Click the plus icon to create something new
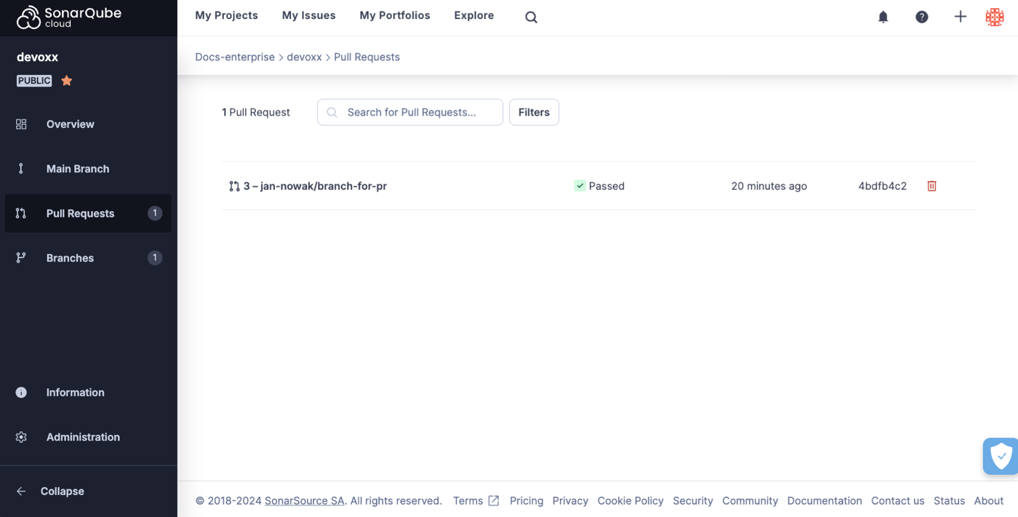The height and width of the screenshot is (517, 1018). [x=960, y=16]
